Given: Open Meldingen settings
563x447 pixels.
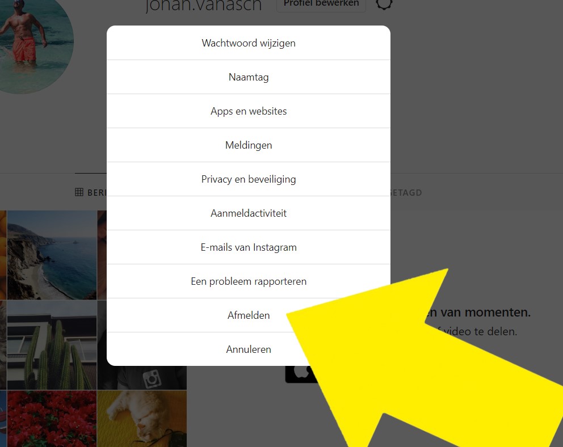Looking at the screenshot, I should click(249, 145).
